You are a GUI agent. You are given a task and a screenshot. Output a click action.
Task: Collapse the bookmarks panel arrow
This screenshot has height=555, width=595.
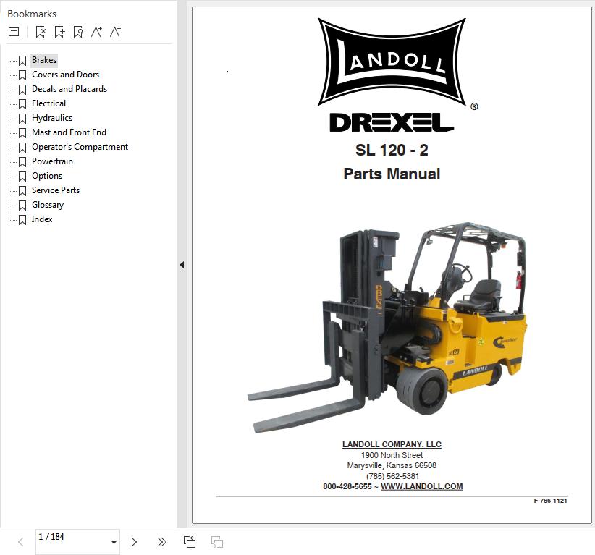pyautogui.click(x=182, y=265)
